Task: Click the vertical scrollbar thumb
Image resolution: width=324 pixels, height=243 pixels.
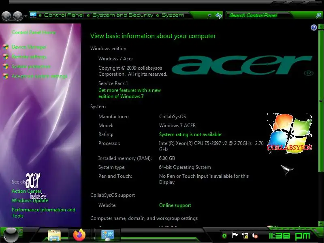Action: tap(321, 101)
